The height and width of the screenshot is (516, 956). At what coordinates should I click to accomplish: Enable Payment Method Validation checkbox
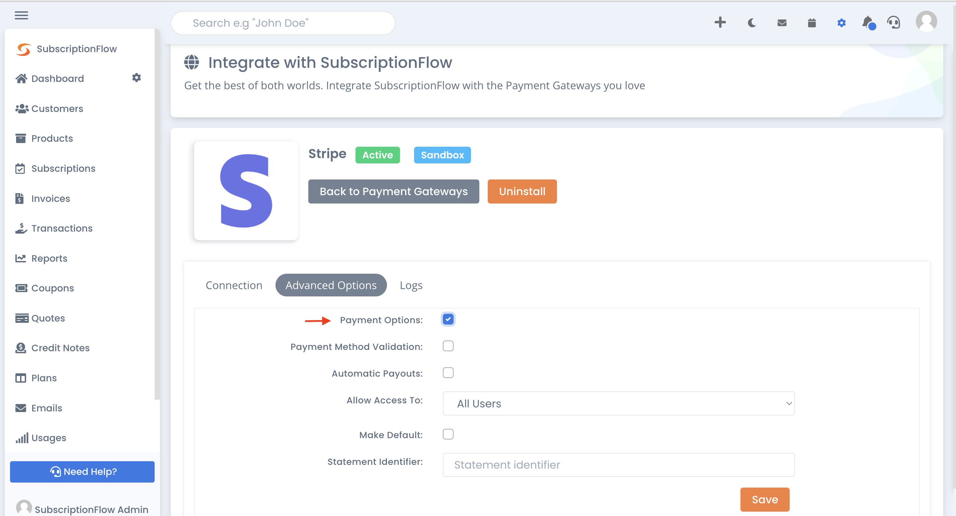click(448, 346)
